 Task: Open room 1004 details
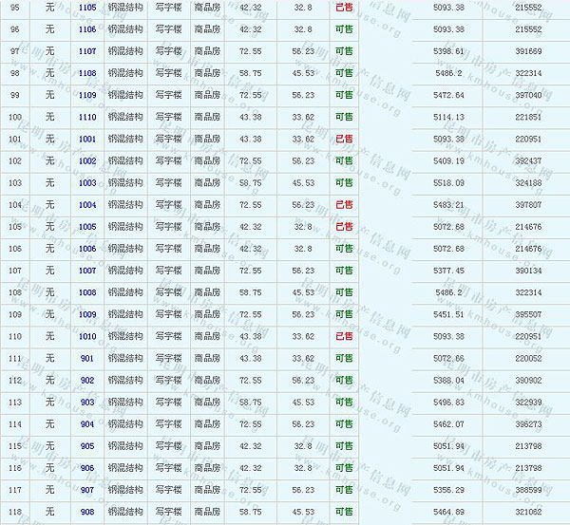tap(87, 205)
